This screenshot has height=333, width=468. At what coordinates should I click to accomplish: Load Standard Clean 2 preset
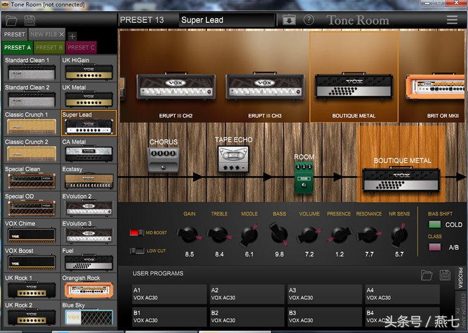pos(32,96)
